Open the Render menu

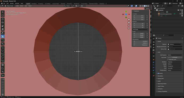[12, 3]
